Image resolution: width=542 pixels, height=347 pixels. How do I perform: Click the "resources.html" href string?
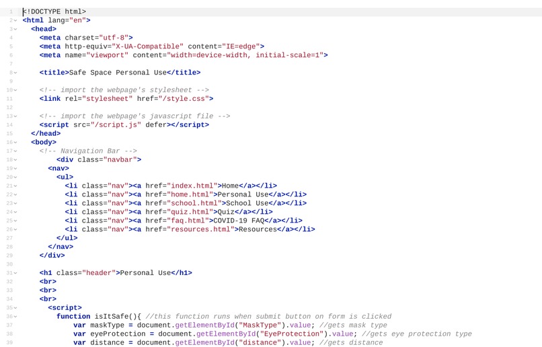coord(200,229)
